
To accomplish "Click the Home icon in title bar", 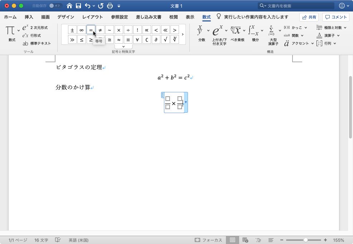I will pyautogui.click(x=69, y=6).
